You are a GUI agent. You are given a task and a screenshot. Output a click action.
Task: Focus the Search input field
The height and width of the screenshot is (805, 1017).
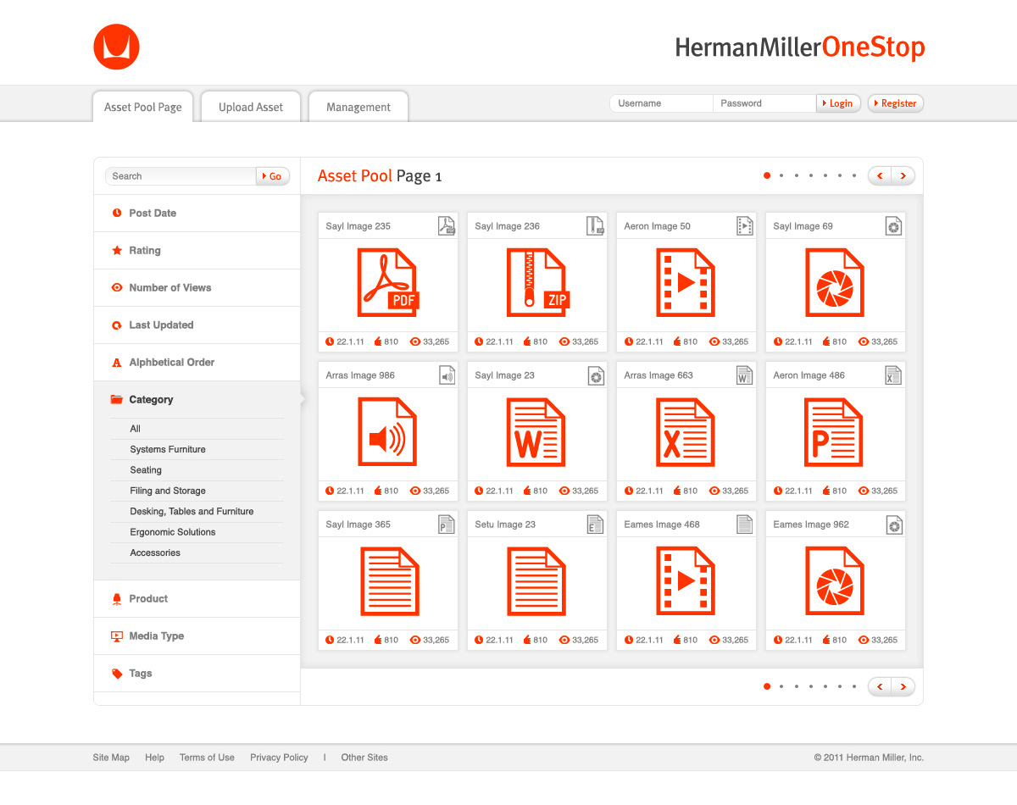tap(181, 176)
